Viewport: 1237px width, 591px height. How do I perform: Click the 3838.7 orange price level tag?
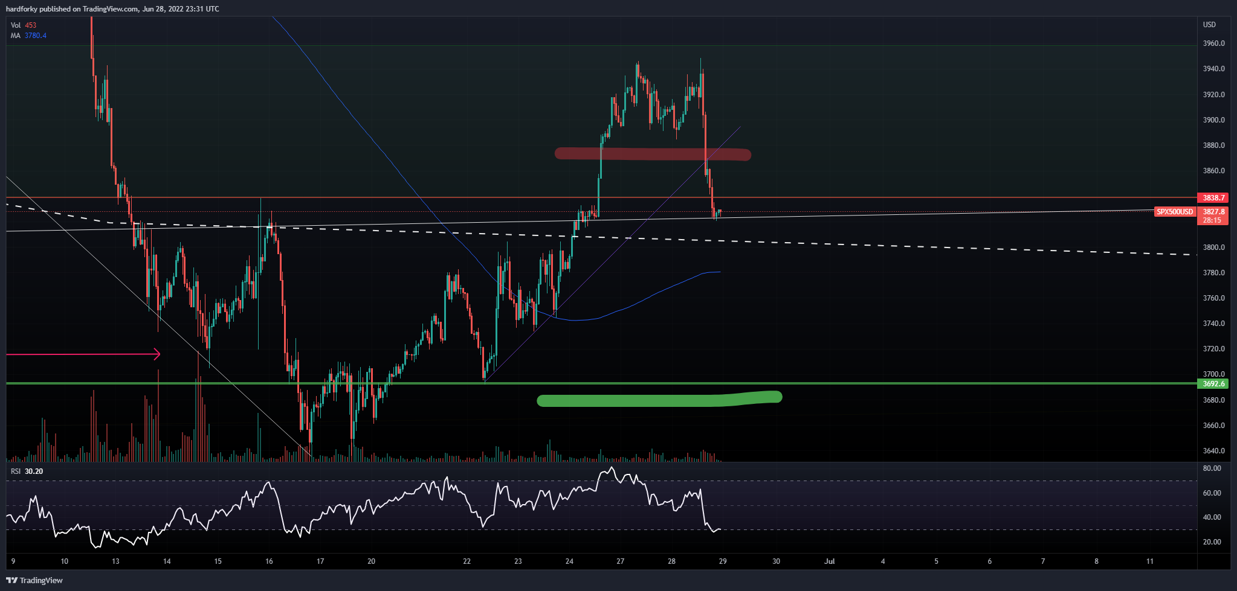[x=1213, y=198]
